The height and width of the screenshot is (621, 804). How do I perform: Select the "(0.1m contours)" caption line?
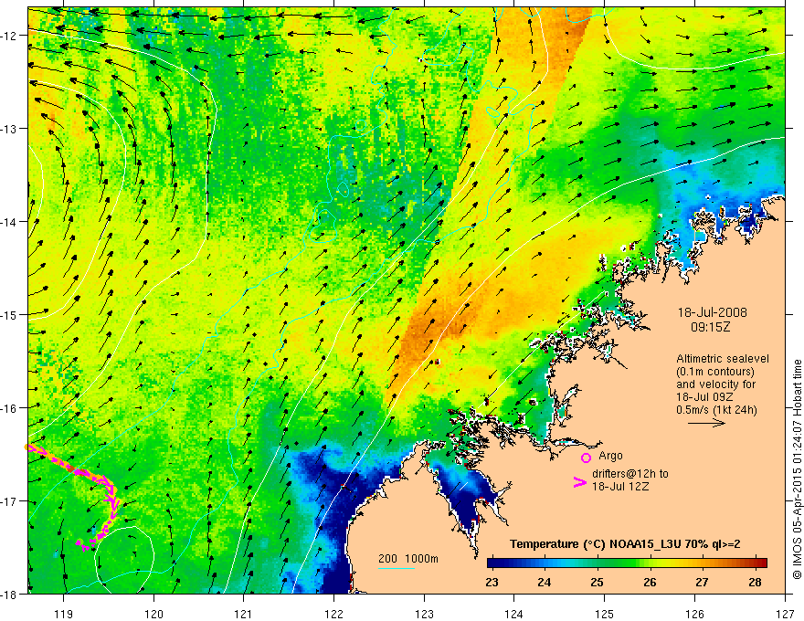point(715,372)
